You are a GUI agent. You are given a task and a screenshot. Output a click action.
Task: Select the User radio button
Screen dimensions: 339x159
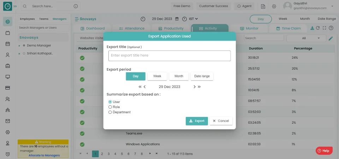pos(110,102)
